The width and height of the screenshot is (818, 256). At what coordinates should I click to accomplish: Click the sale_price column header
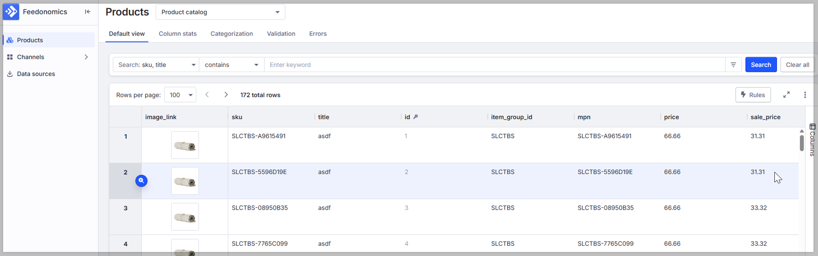click(765, 117)
